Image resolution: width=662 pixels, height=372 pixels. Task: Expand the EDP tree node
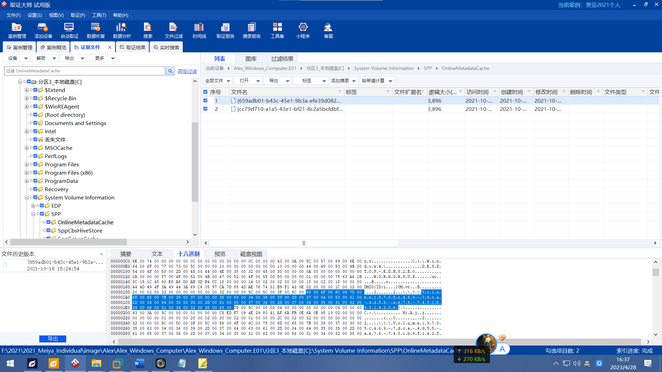click(33, 206)
